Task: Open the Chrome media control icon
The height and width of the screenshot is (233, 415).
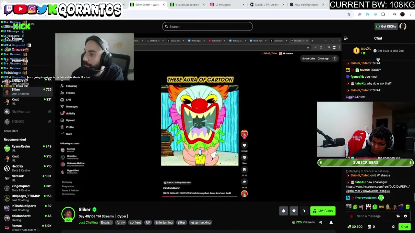Action: 395,14
